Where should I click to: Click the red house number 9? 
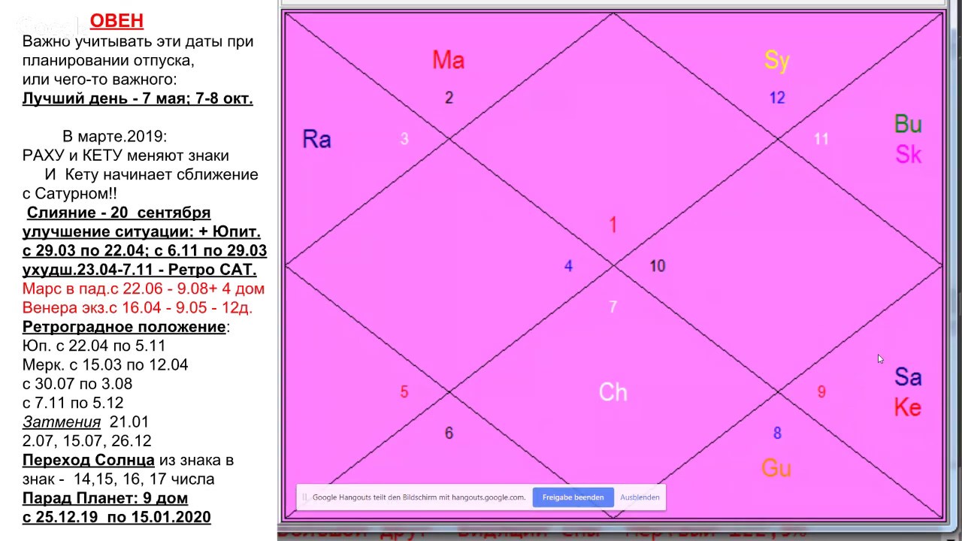pyautogui.click(x=821, y=391)
